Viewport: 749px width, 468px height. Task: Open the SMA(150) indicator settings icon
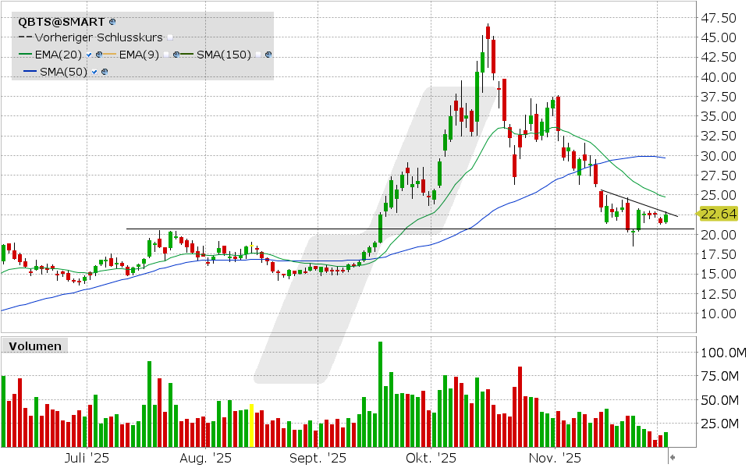tap(268, 54)
